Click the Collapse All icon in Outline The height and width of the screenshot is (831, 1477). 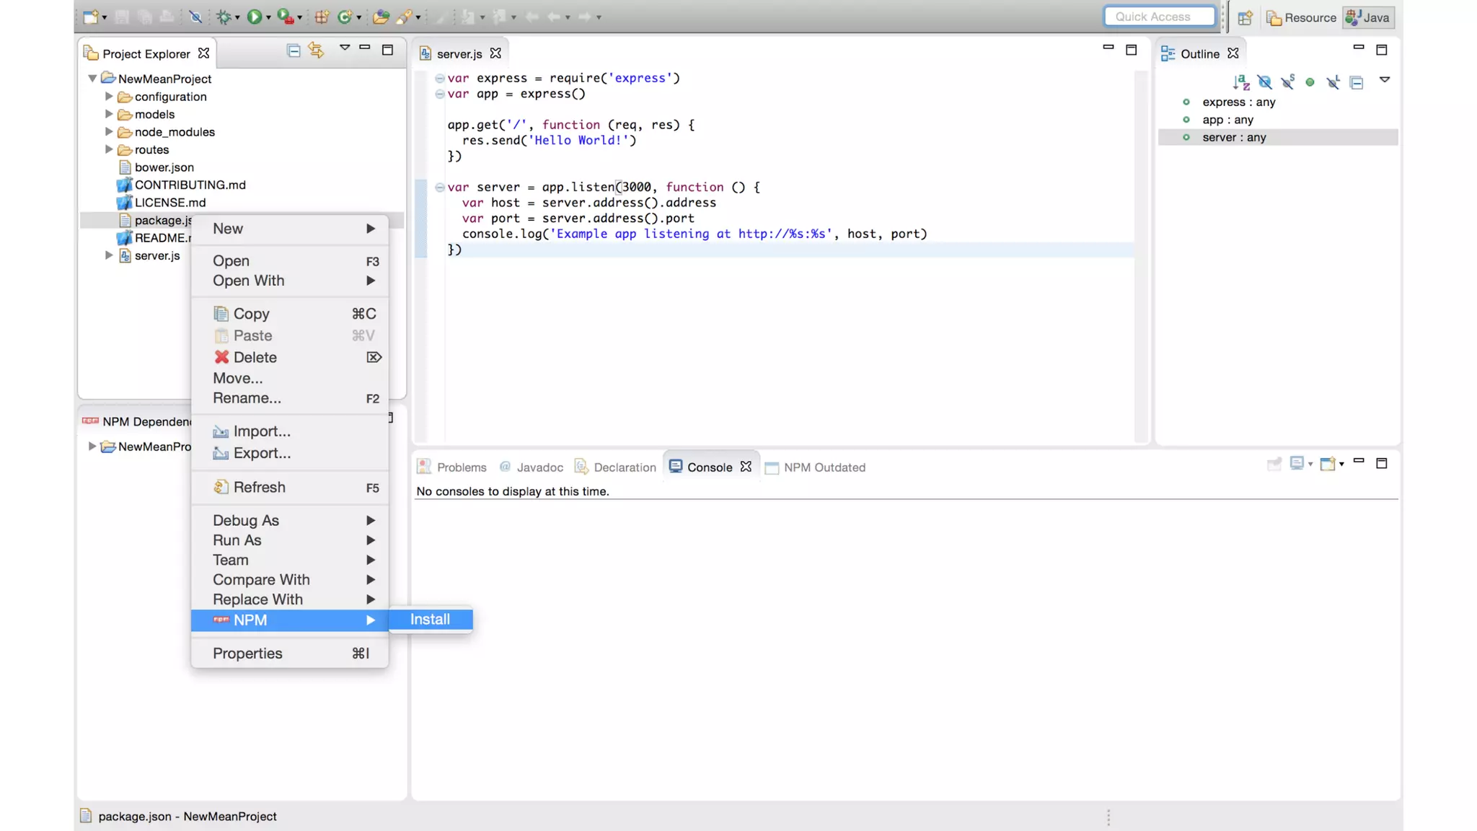point(1357,82)
